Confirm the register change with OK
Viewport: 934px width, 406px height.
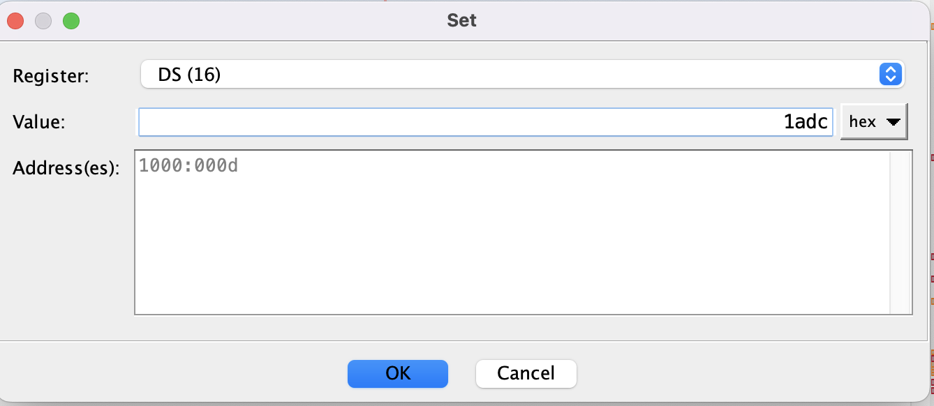point(397,373)
